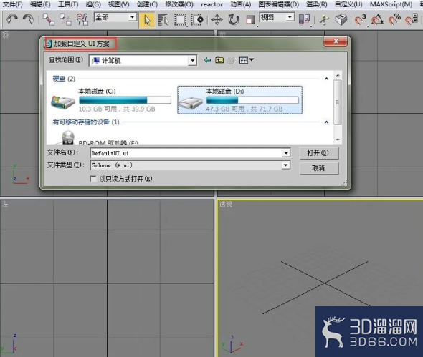Open the 图表编辑器(D) menu
This screenshot has width=423, height=357.
point(279,4)
